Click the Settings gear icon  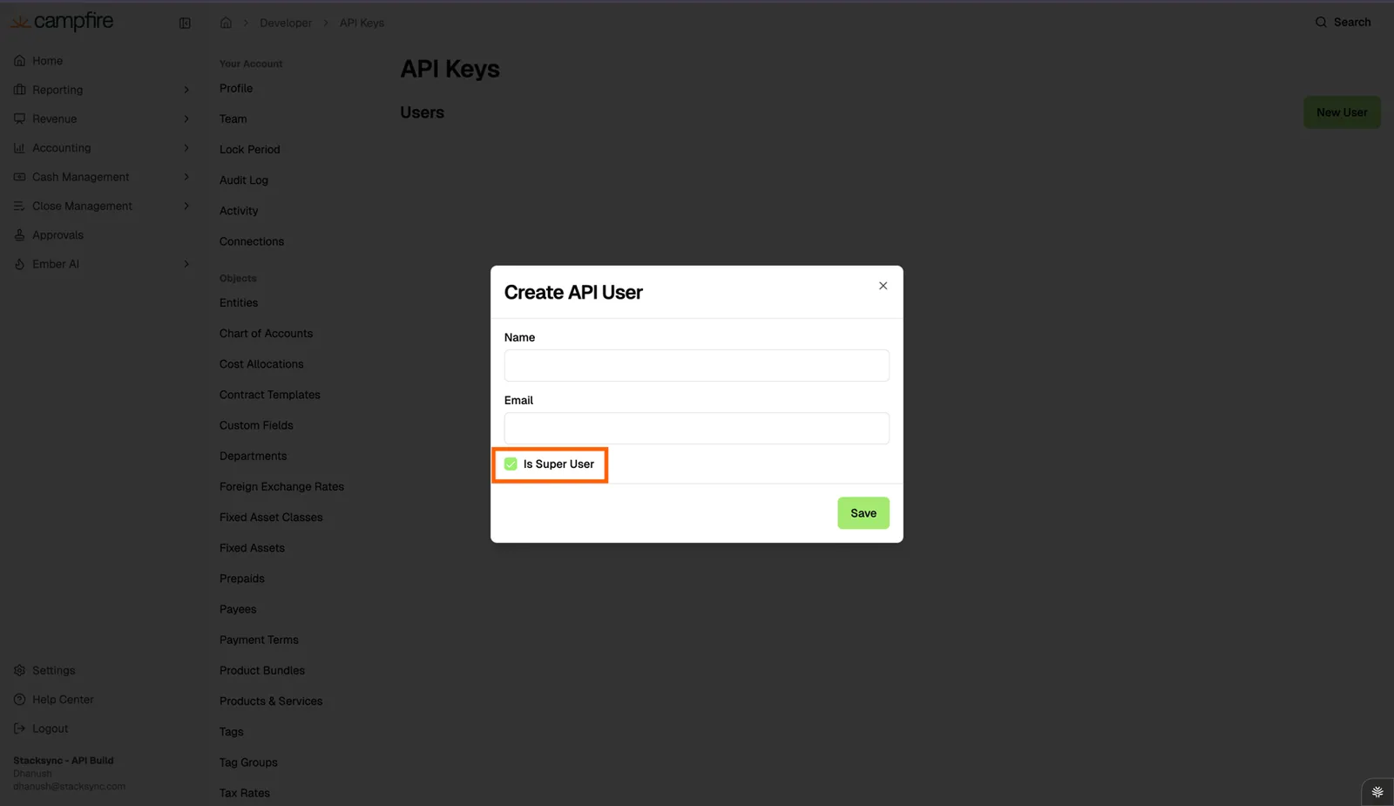[19, 670]
